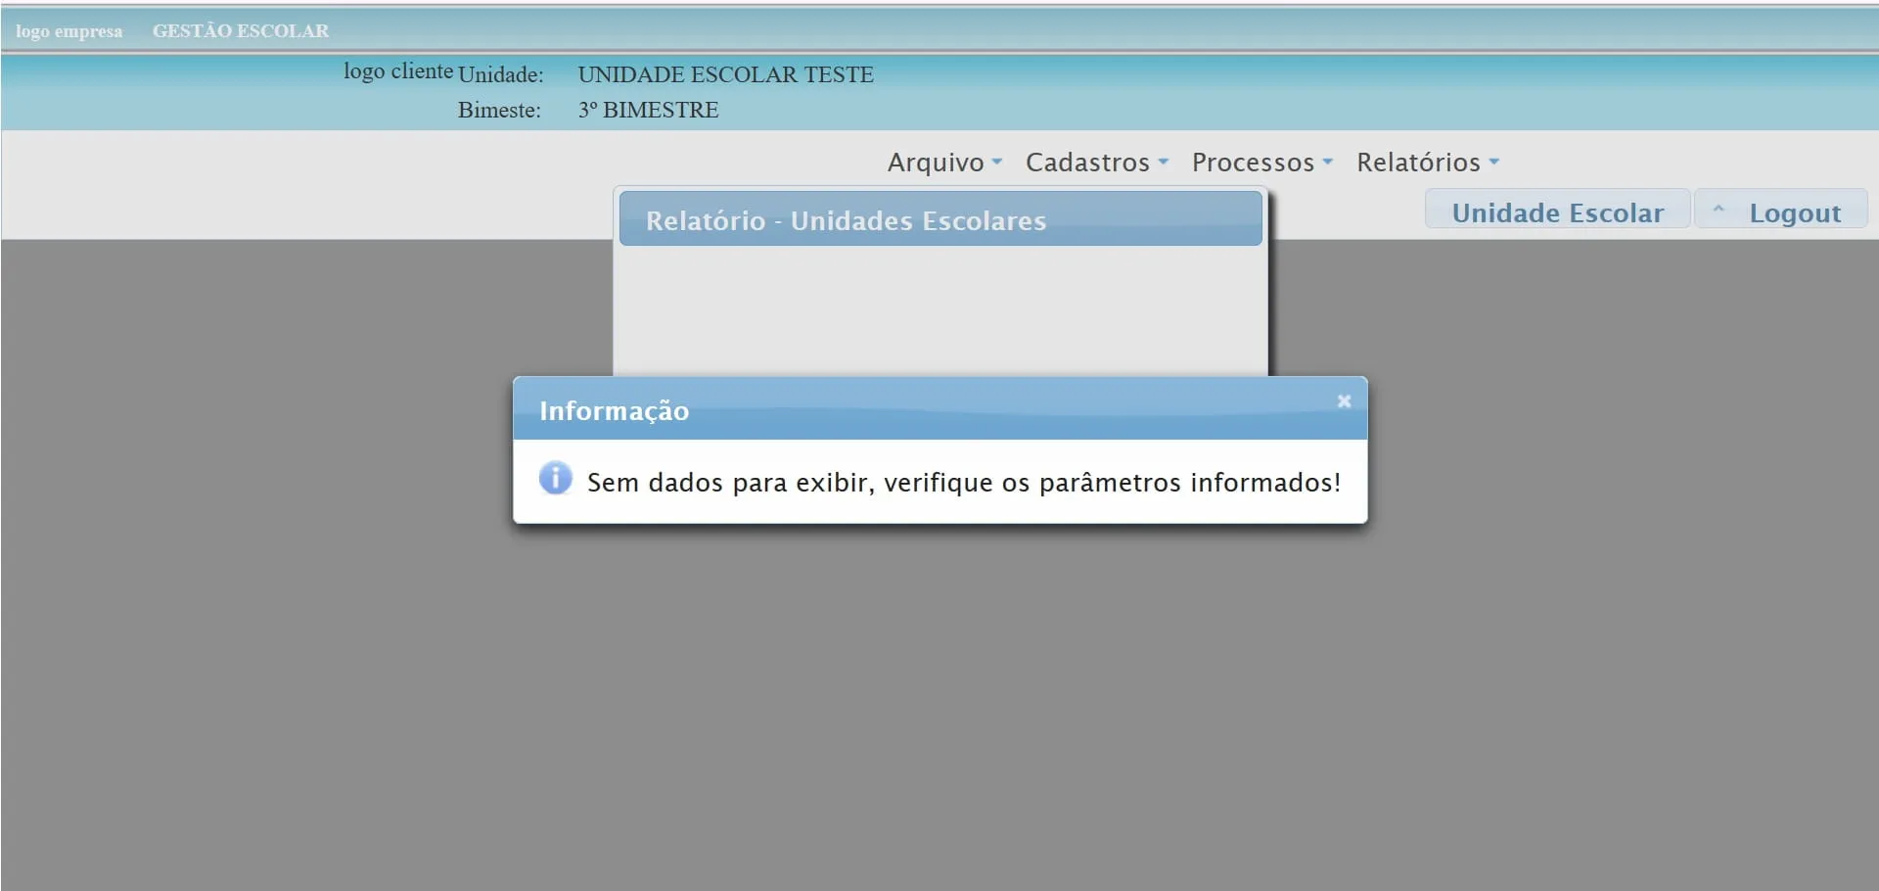Image resolution: width=1879 pixels, height=891 pixels.
Task: Click the 3º BIMESTRE value
Action: coord(649,110)
